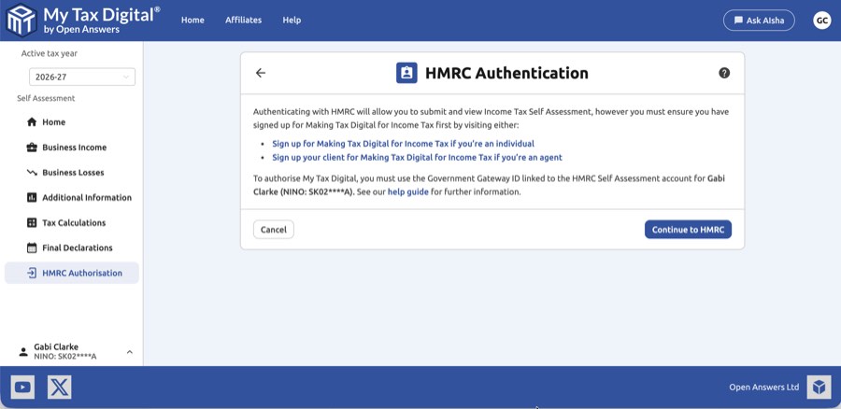841x409 pixels.
Task: Click the Business Income briefcase icon
Action: pos(32,148)
